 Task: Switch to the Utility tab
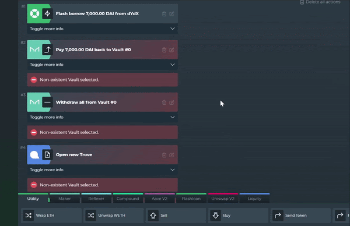click(x=33, y=199)
